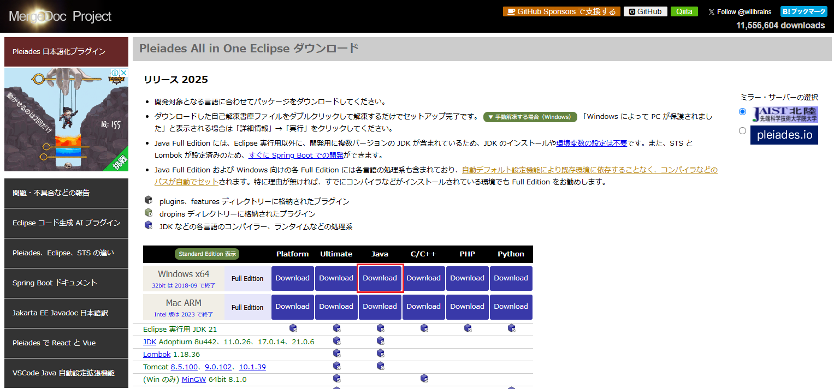Screen dimensions: 834x389
Task: Download Mac ARM Platform Full Edition
Action: pos(293,307)
